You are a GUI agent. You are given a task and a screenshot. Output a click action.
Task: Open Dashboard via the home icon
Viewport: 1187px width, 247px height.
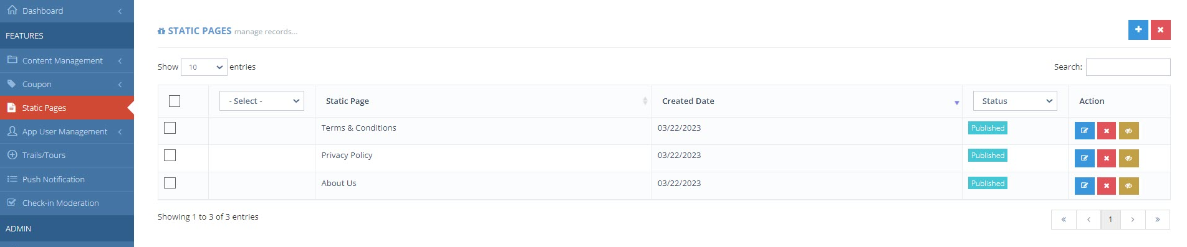click(x=12, y=11)
